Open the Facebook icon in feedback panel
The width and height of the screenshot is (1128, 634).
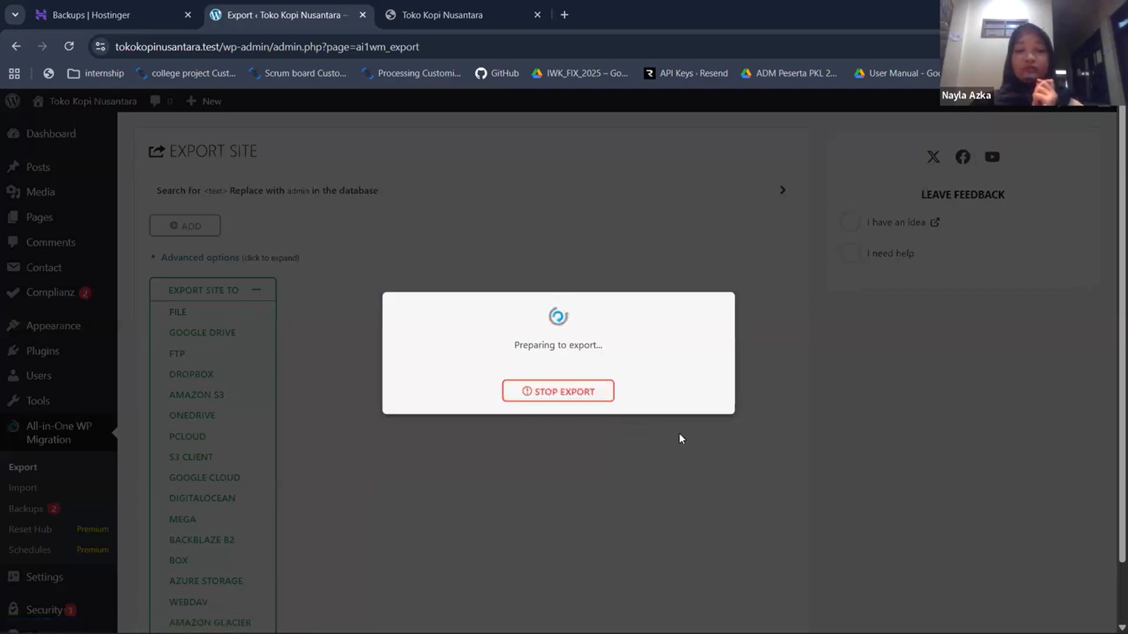962,157
